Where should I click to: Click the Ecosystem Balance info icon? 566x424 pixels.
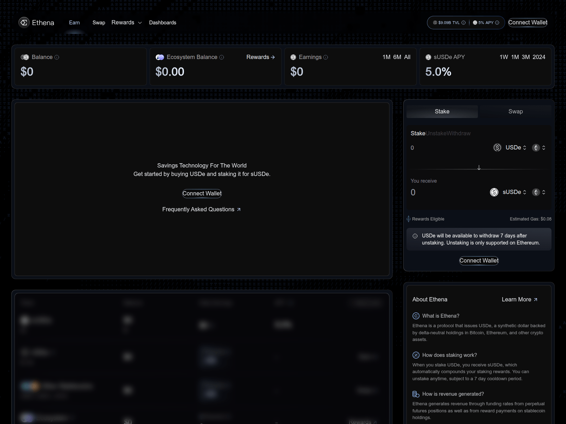pyautogui.click(x=221, y=57)
